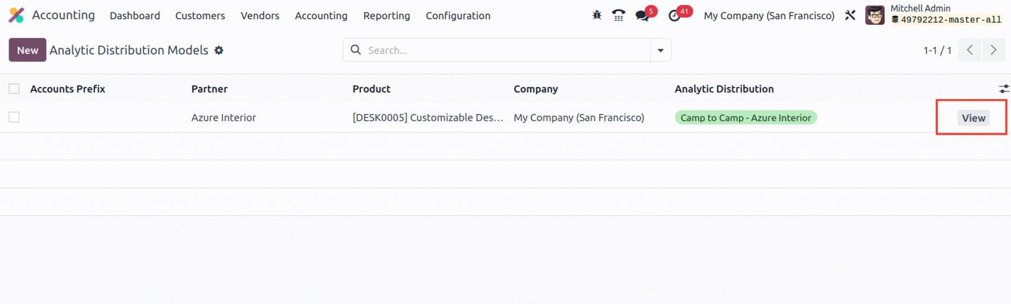This screenshot has height=304, width=1011.
Task: Click the tools wrench icon
Action: click(850, 15)
